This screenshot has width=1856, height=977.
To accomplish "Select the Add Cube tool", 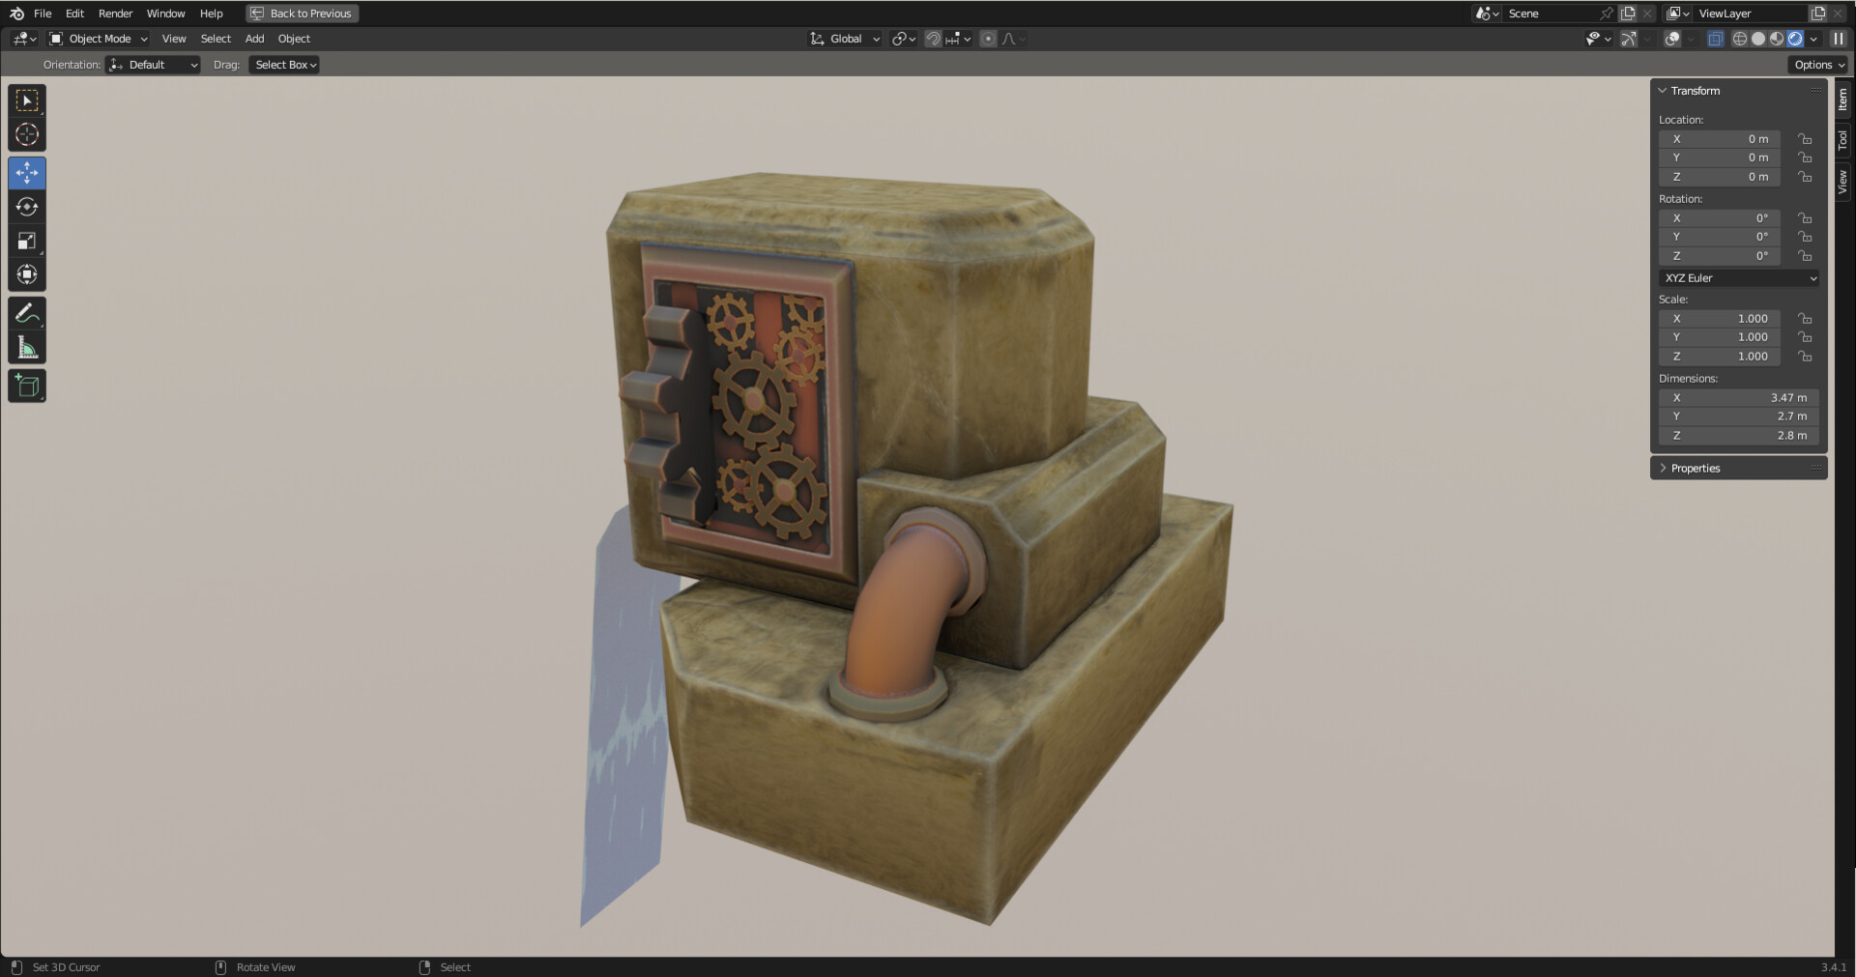I will pos(27,386).
